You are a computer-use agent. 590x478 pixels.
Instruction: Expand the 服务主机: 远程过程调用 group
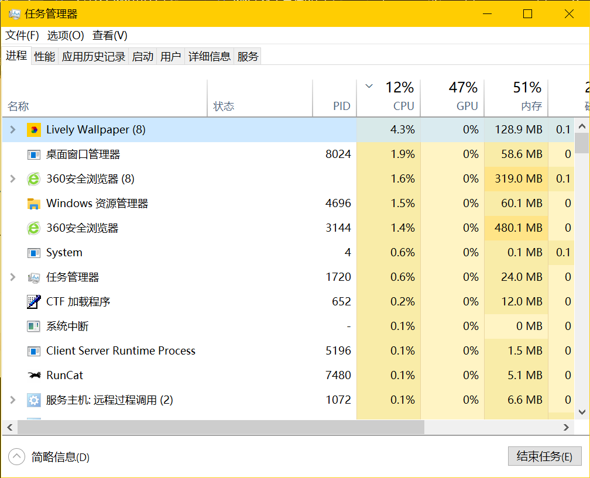click(13, 400)
